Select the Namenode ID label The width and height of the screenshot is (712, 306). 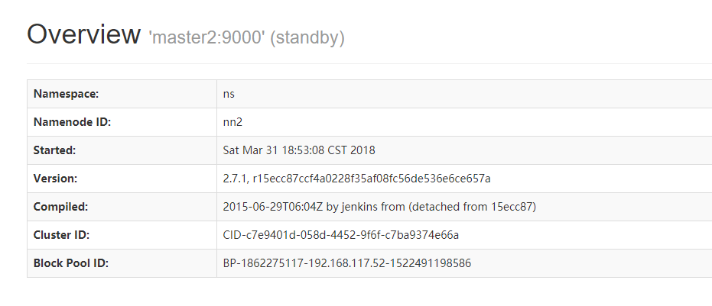pos(73,122)
